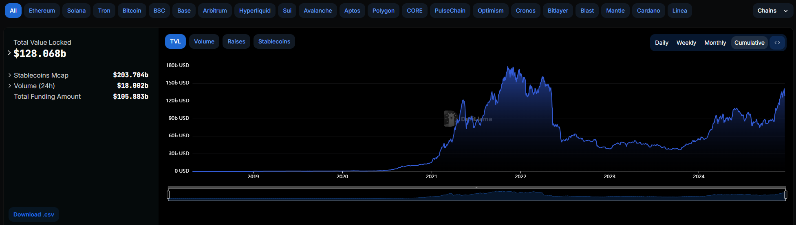Filter by Linea chain
Screen dimensions: 796x225
[x=679, y=11]
